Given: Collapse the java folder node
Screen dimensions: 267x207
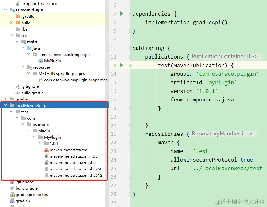Looking at the screenshot, I should pos(23,48).
